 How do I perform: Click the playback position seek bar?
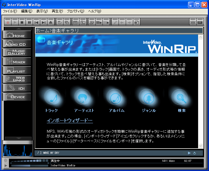pos(30,166)
